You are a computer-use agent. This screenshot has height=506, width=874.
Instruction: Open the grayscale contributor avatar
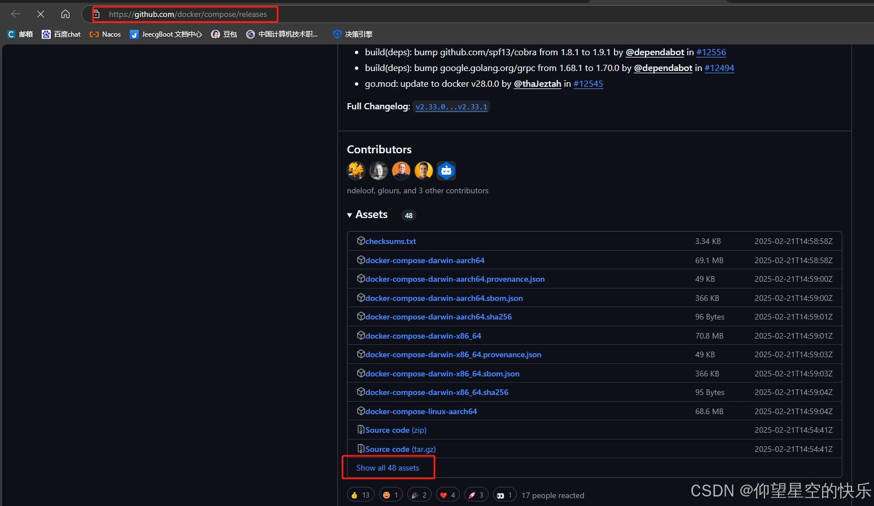[379, 170]
